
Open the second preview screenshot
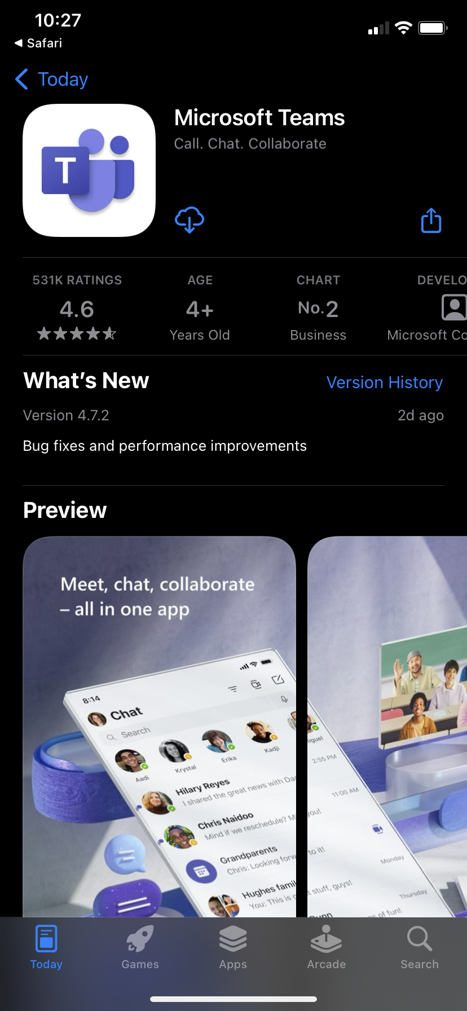(387, 727)
